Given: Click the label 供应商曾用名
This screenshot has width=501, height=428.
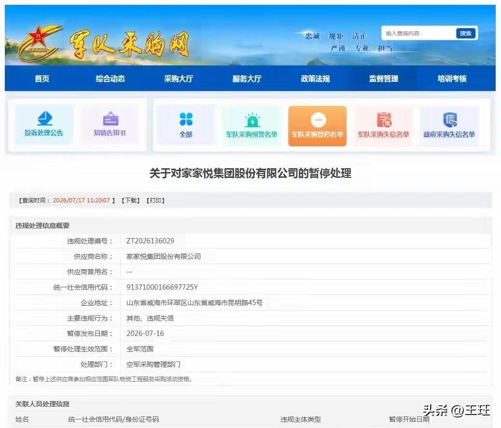Looking at the screenshot, I should coord(90,272).
